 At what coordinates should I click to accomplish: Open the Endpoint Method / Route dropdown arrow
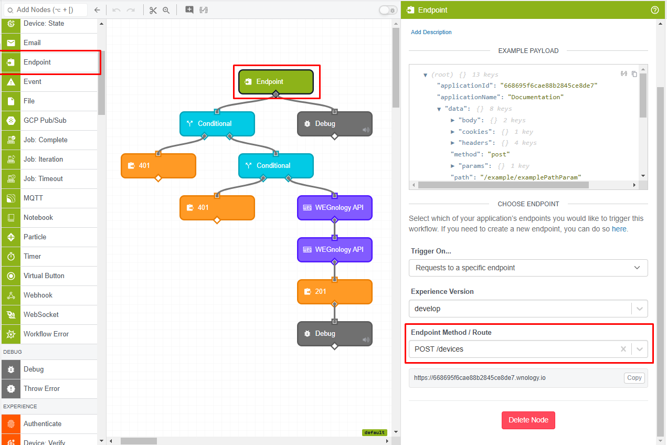(640, 349)
